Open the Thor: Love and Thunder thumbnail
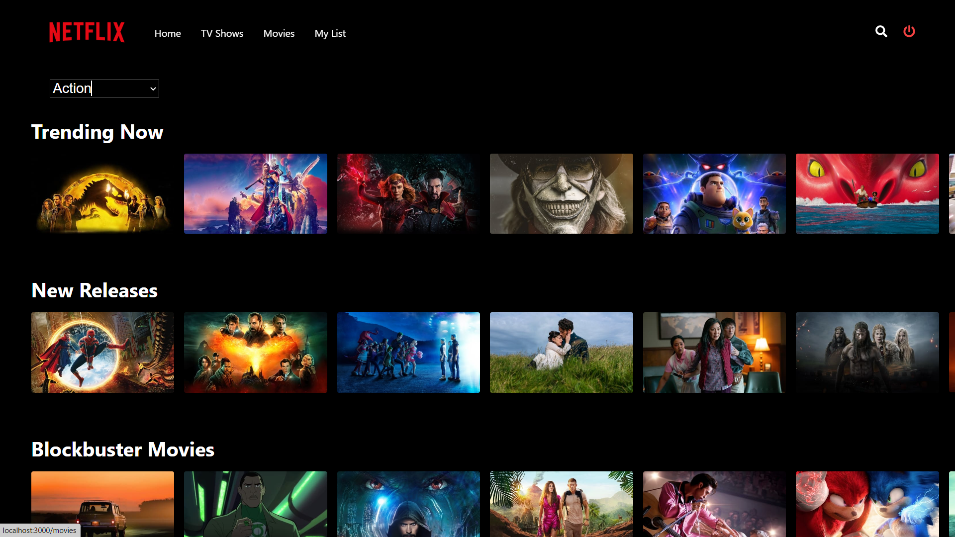 tap(255, 193)
